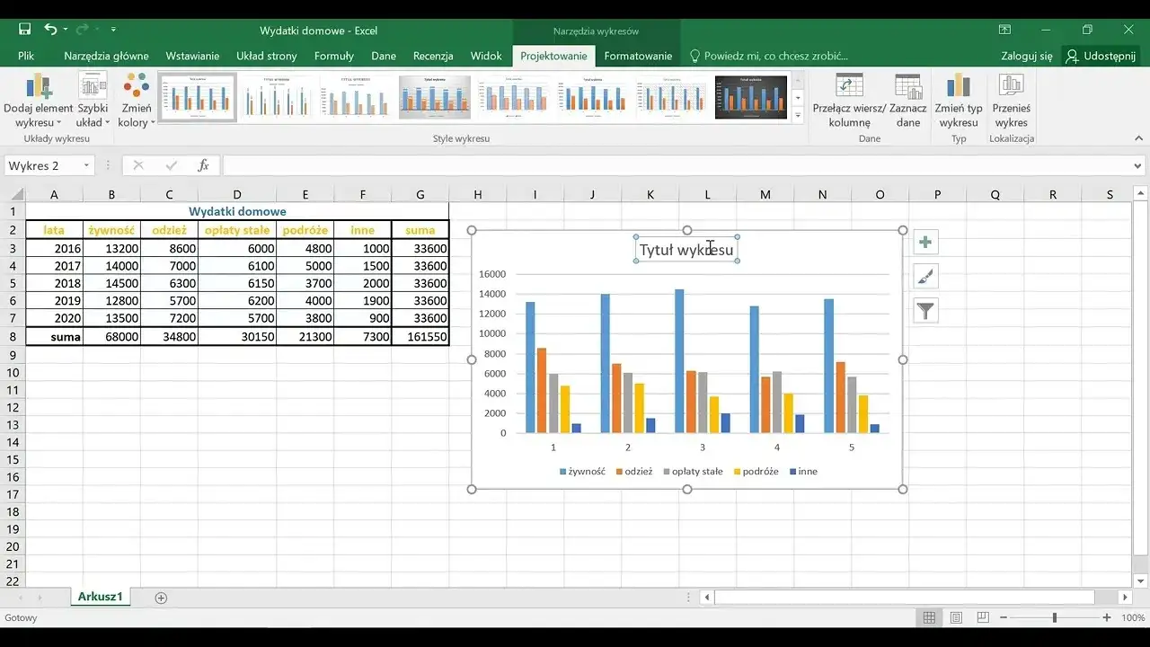The width and height of the screenshot is (1150, 647).
Task: Click Zaznacz dane icon
Action: (908, 88)
